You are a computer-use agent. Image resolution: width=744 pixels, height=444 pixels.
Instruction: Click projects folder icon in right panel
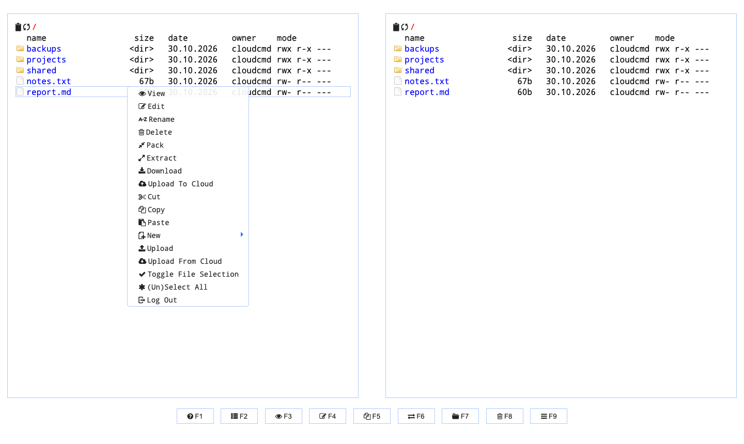398,59
